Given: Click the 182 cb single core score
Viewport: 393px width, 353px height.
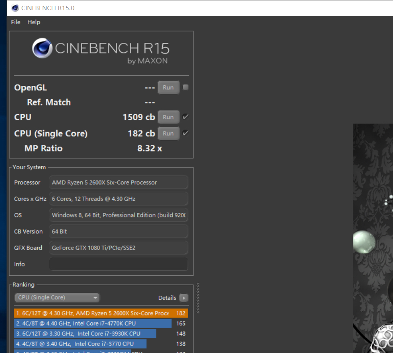Looking at the screenshot, I should [141, 134].
